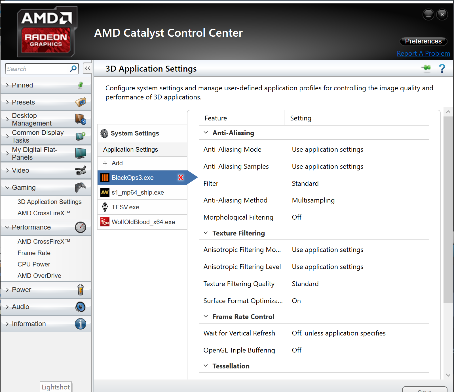The width and height of the screenshot is (454, 392).
Task: Open 3D Application Settings under Gaming
Action: coord(50,202)
